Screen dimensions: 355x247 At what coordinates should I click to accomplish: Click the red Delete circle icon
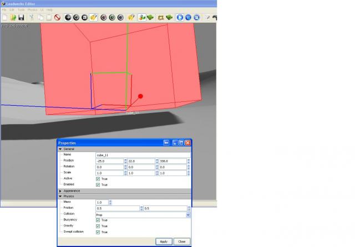click(57, 18)
